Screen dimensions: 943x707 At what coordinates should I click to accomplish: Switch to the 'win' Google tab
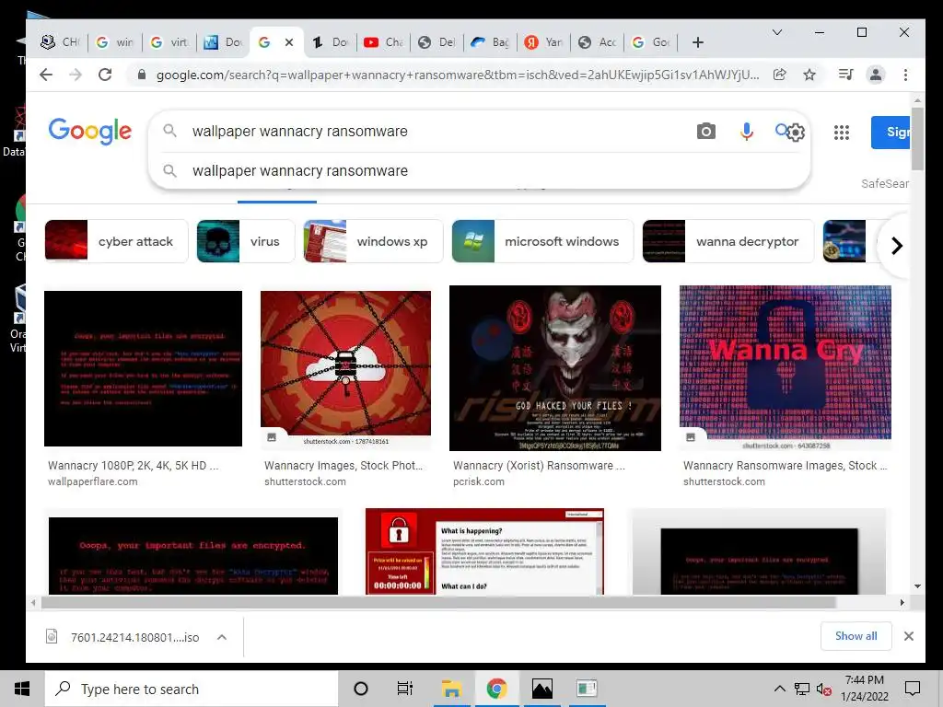pos(115,42)
